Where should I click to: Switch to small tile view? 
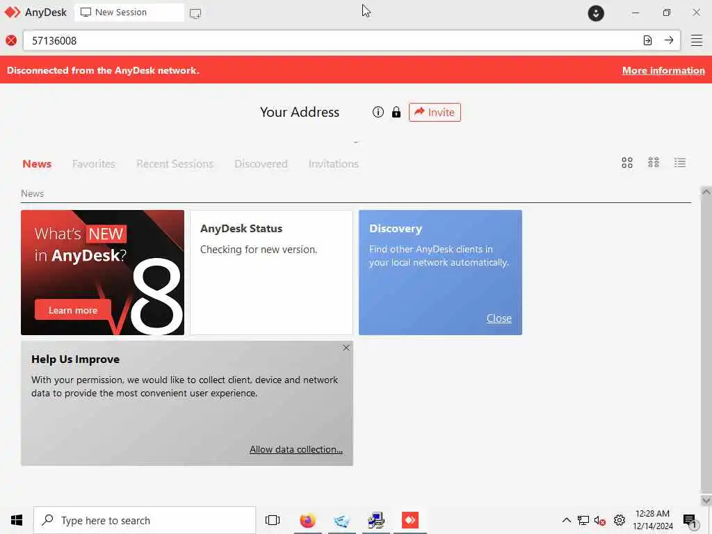click(654, 163)
